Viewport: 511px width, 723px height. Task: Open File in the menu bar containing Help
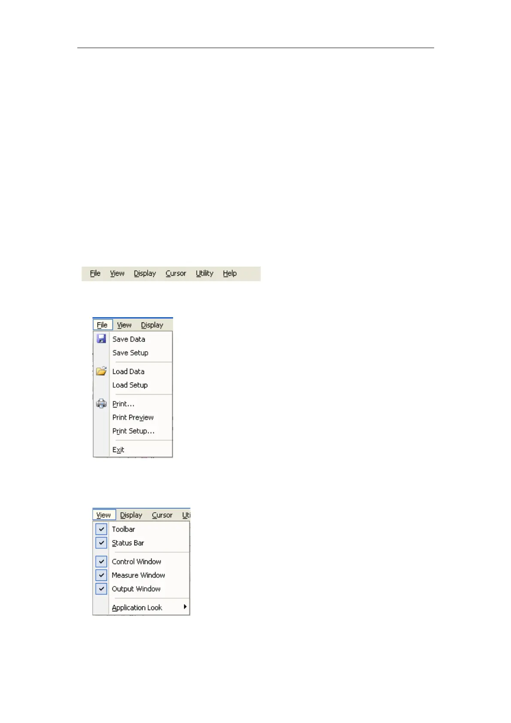(95, 273)
